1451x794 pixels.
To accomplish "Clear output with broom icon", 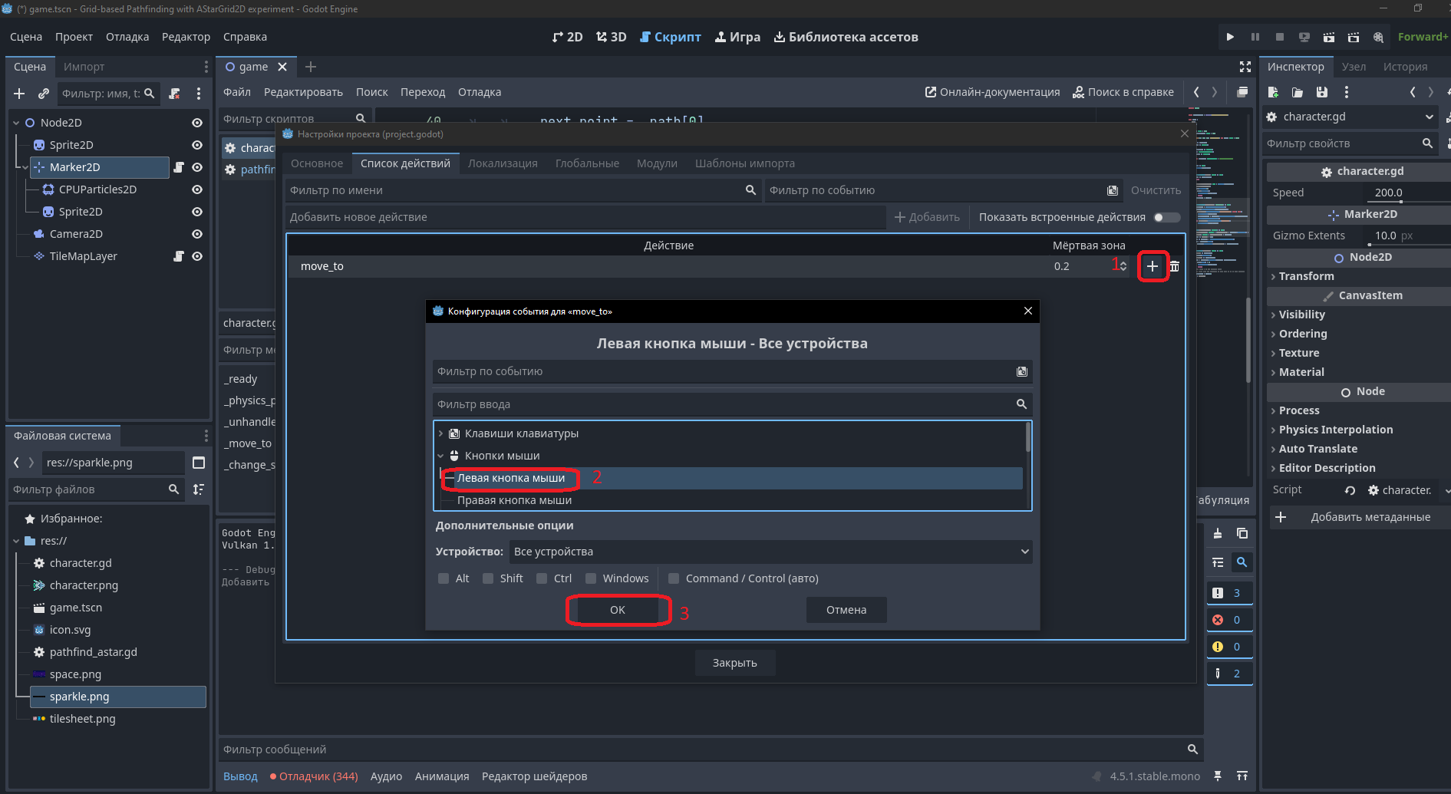I will [1218, 534].
